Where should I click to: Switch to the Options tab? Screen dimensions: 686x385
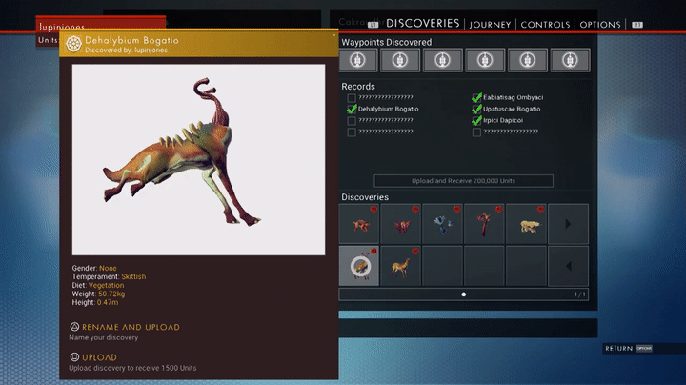point(600,25)
